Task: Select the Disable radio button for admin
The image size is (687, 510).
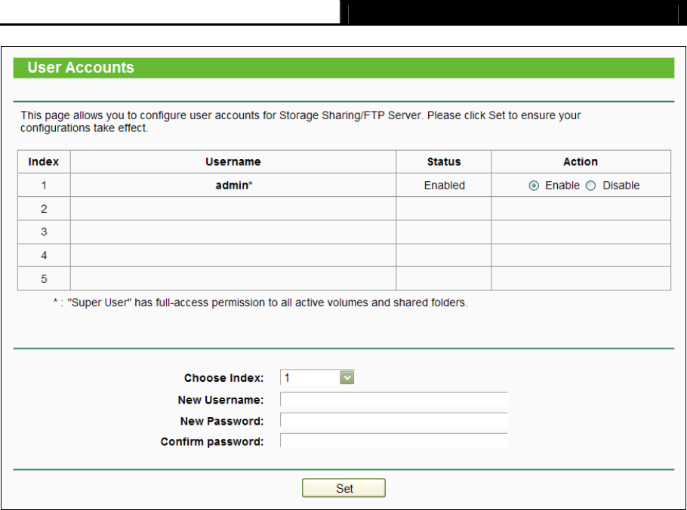Action: [590, 186]
